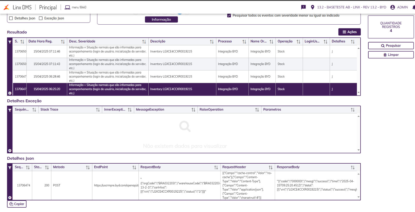This screenshot has width=415, height=212.
Task: Open the settings gear of Resultado grid
Action: [10, 93]
